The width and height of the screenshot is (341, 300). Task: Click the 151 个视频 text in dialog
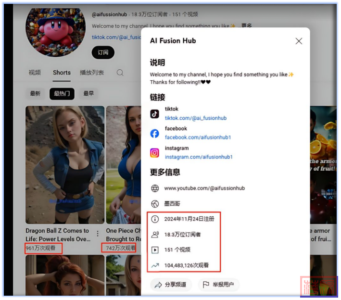coord(177,250)
